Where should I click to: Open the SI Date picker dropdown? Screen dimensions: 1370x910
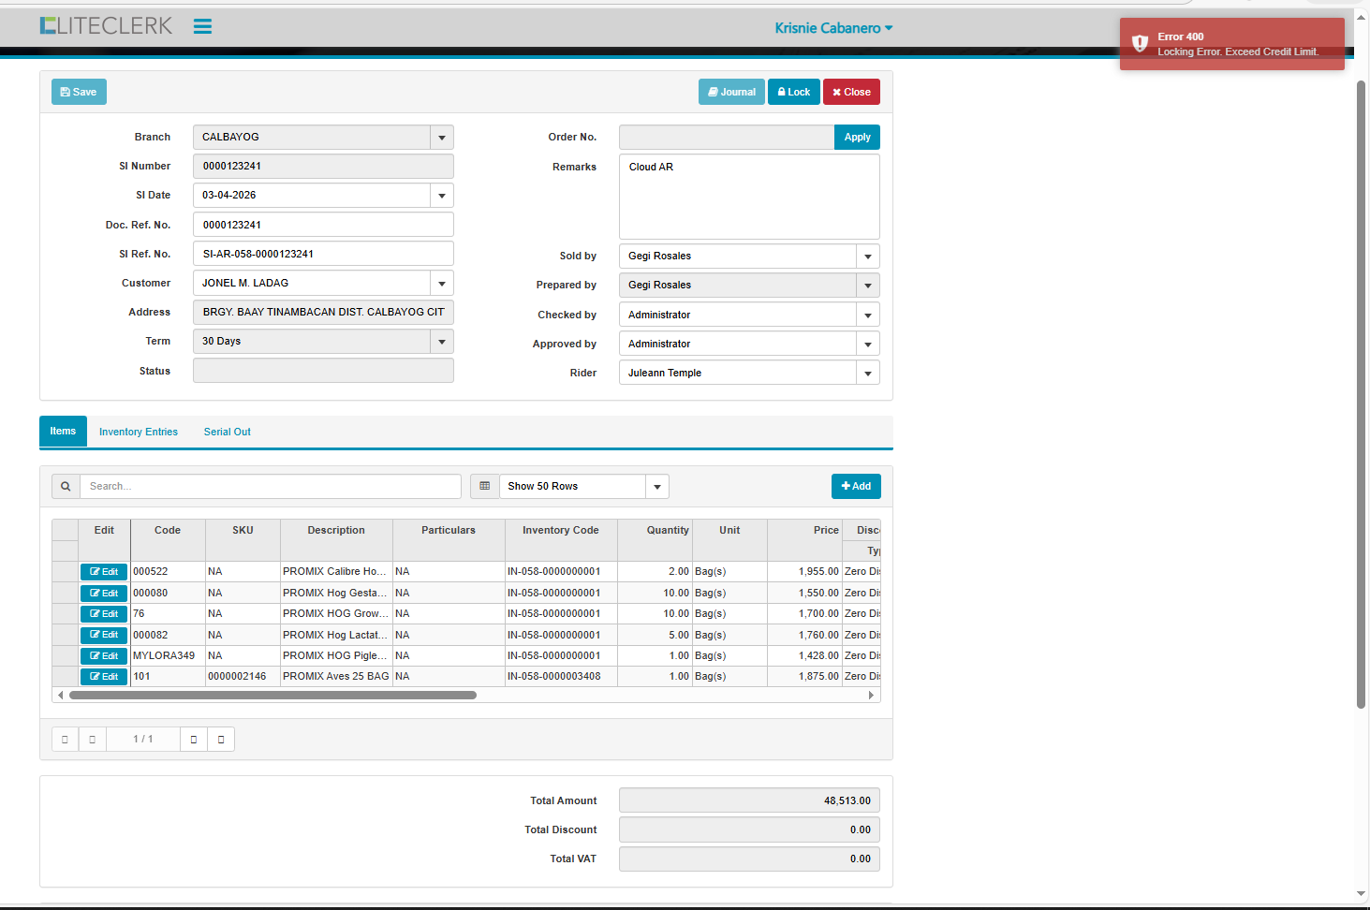coord(442,196)
